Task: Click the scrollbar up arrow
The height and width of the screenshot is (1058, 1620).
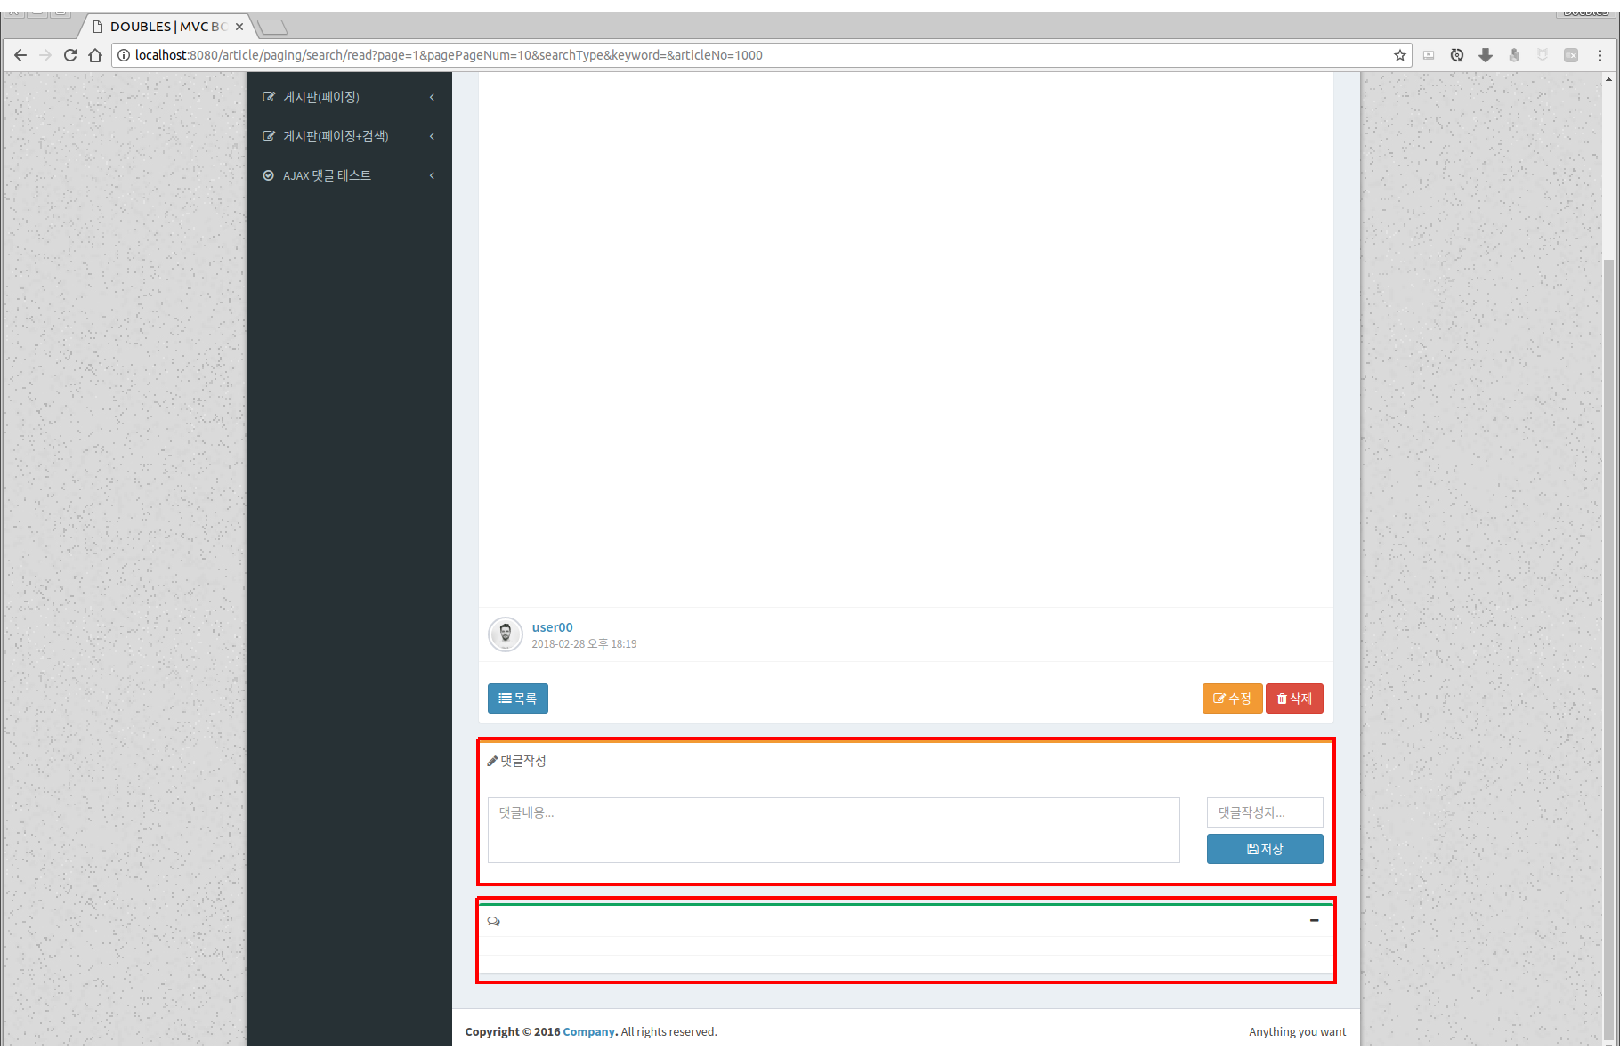Action: [1608, 79]
